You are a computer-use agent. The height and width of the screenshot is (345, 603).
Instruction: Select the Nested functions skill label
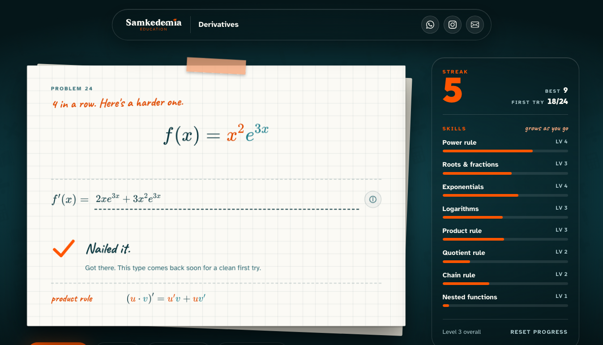(470, 297)
